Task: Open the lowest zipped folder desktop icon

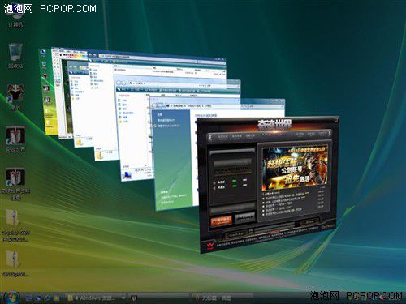Action: point(15,263)
